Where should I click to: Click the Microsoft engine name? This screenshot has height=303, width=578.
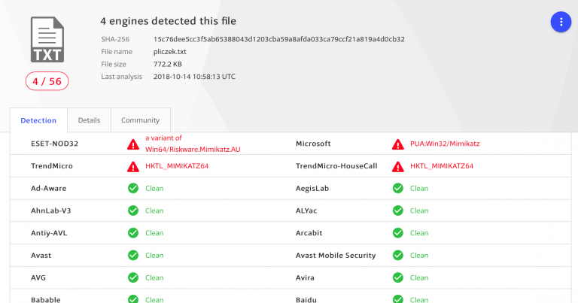pos(313,144)
